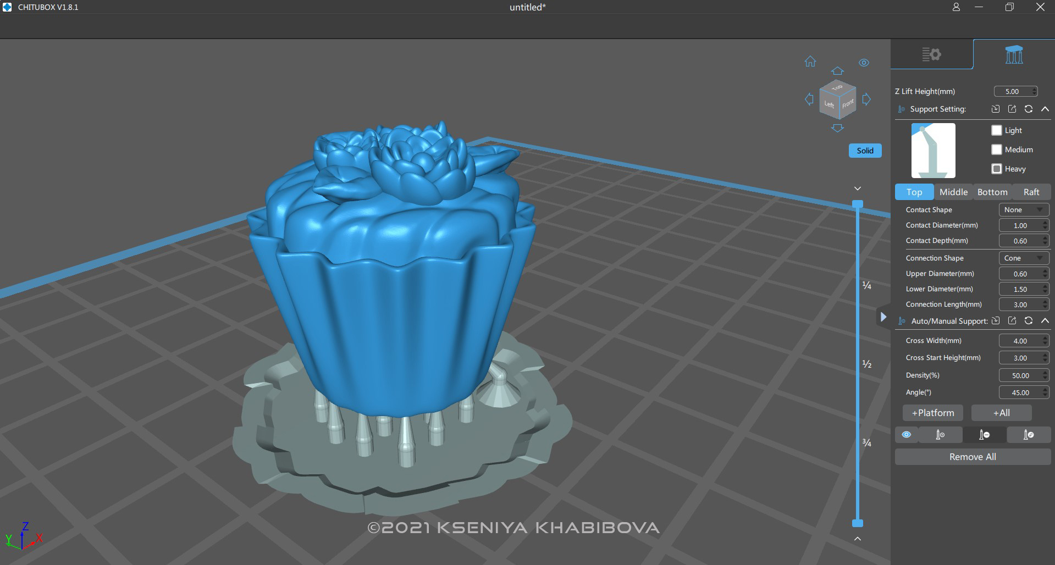Rotate view downward with the down arrow
This screenshot has width=1055, height=565.
point(837,128)
